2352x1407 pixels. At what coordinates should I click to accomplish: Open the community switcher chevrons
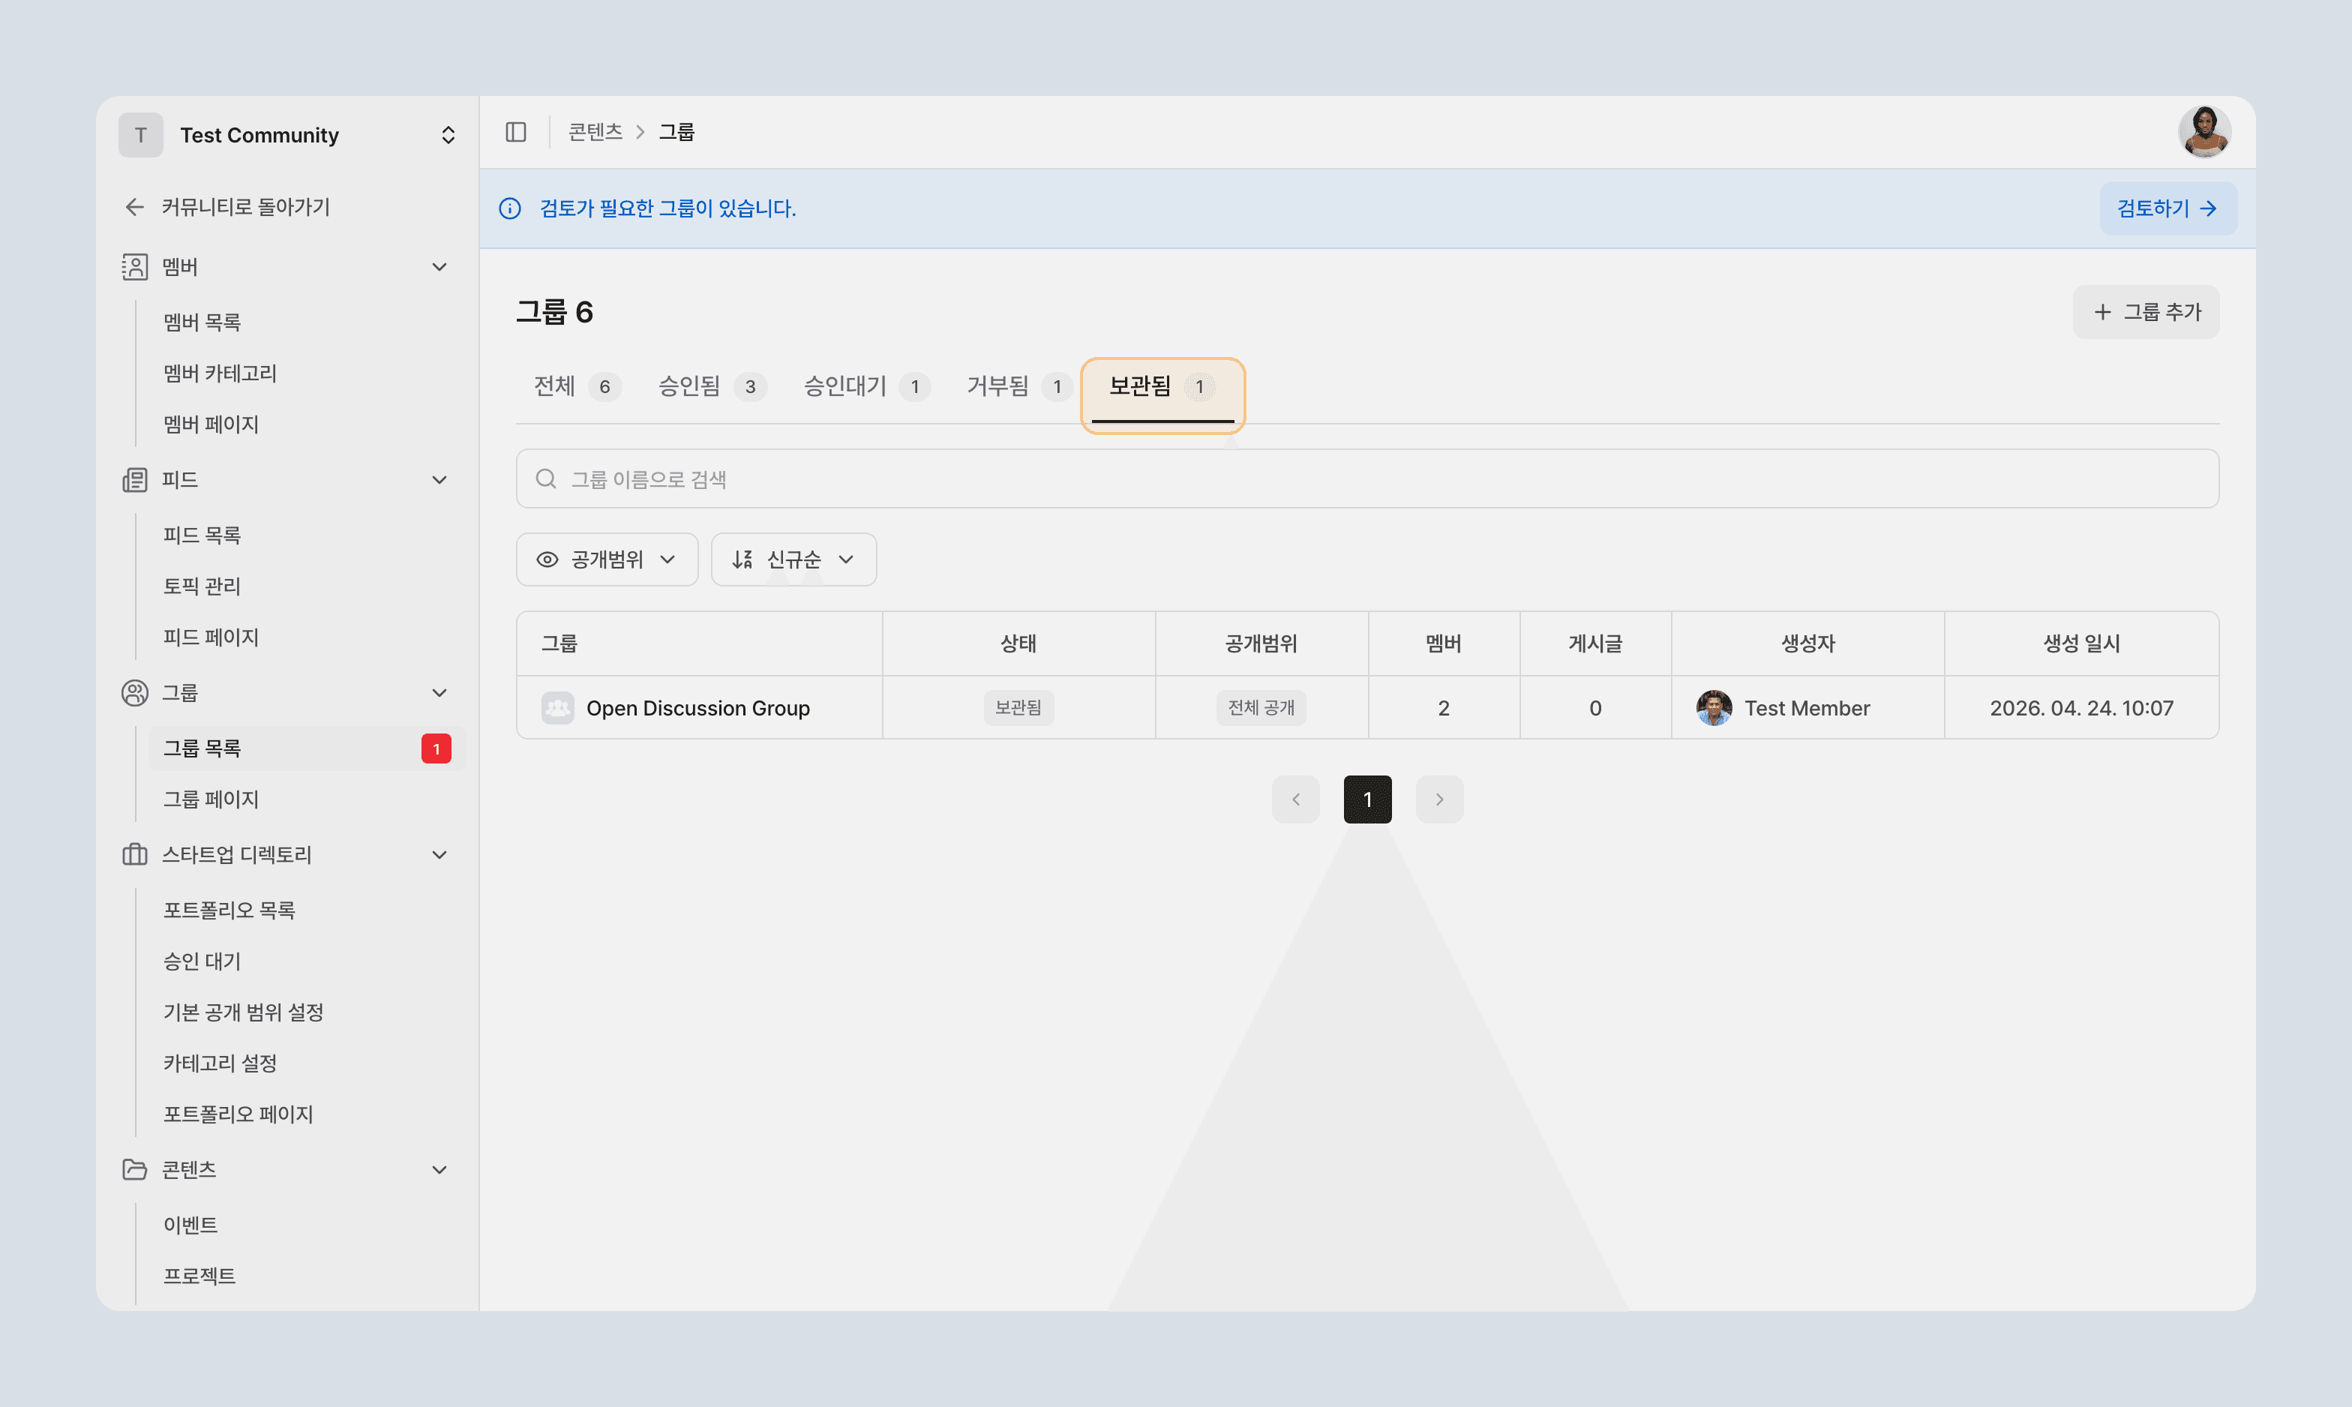[x=448, y=135]
